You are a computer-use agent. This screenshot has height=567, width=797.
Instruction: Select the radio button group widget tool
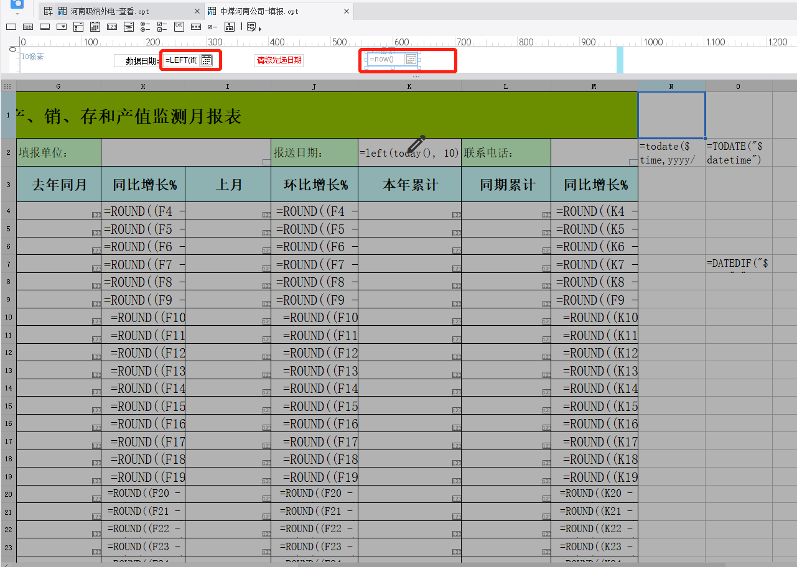tap(146, 27)
